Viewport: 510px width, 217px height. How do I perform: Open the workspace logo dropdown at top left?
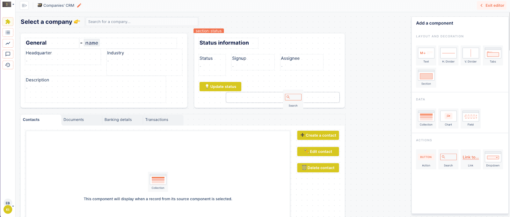8,4
